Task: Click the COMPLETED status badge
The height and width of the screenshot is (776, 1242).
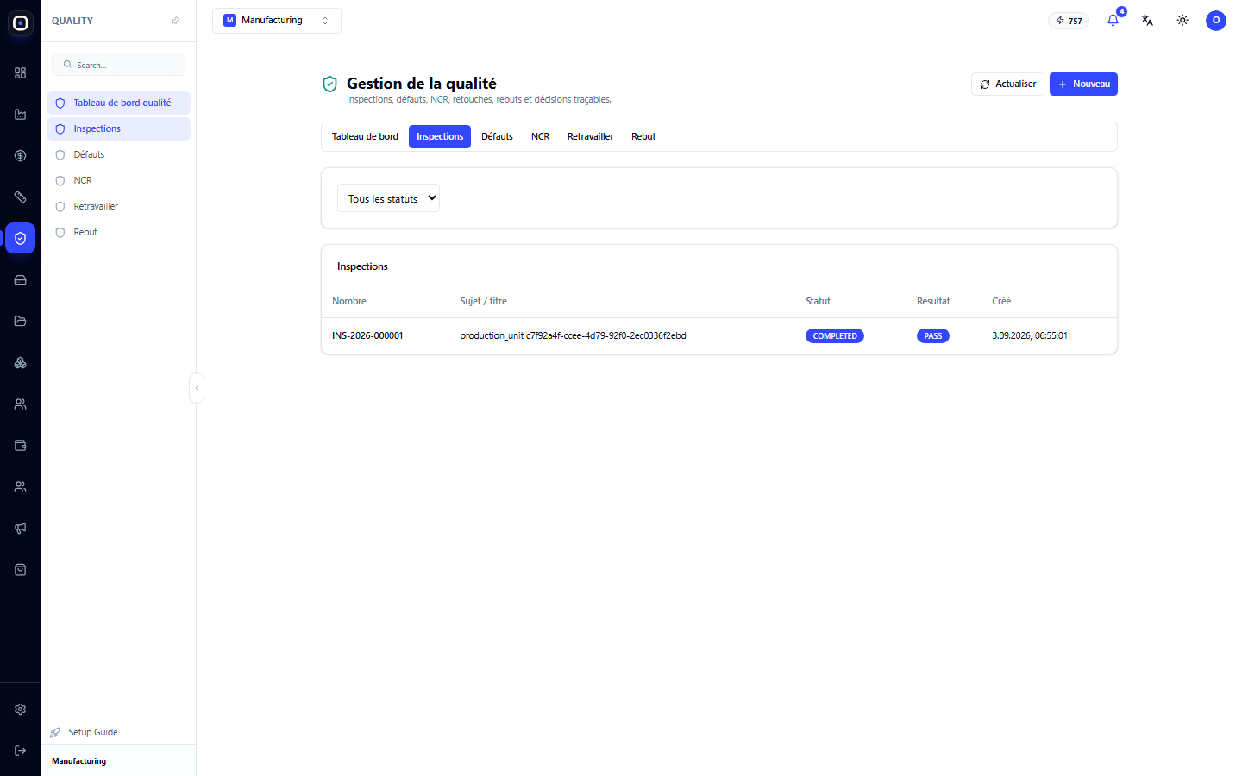Action: point(835,336)
